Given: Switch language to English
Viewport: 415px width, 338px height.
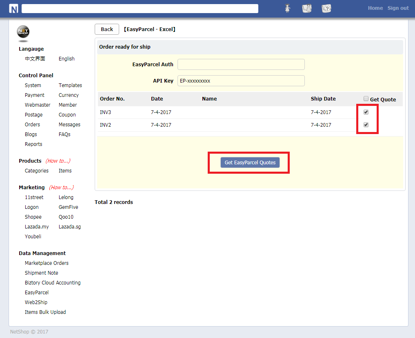Looking at the screenshot, I should pos(67,58).
